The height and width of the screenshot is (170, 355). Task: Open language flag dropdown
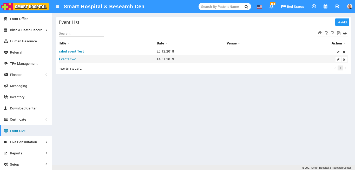pos(259,7)
